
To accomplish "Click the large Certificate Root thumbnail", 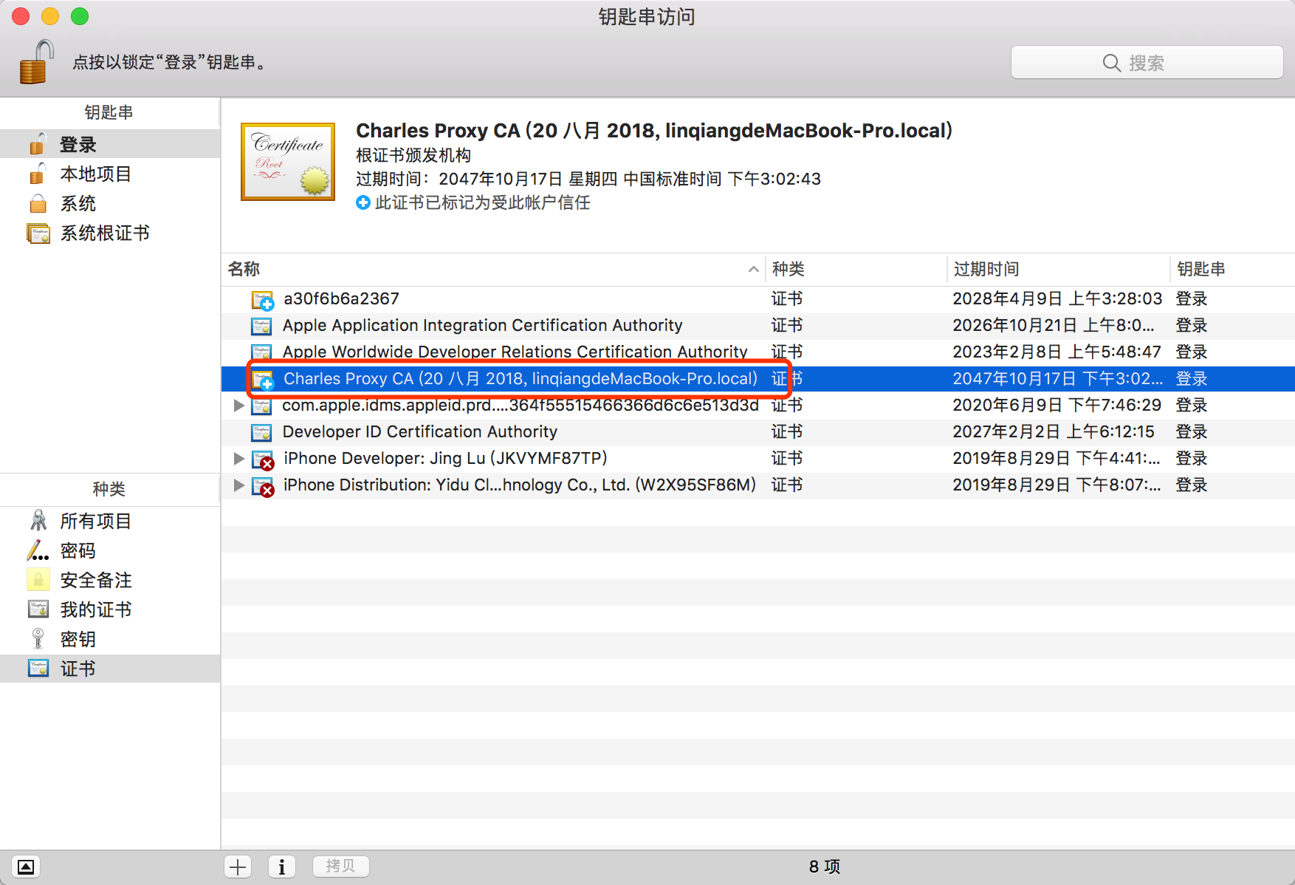I will click(x=288, y=162).
